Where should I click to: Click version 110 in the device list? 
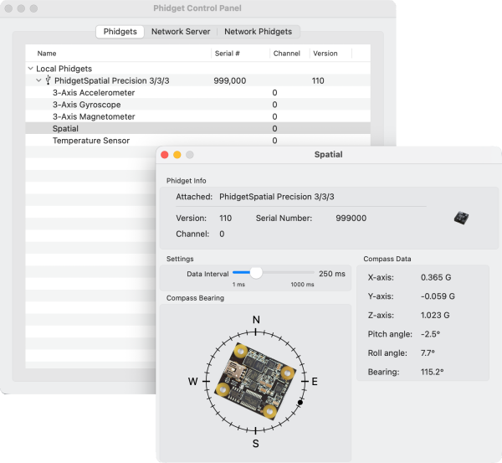click(x=318, y=80)
